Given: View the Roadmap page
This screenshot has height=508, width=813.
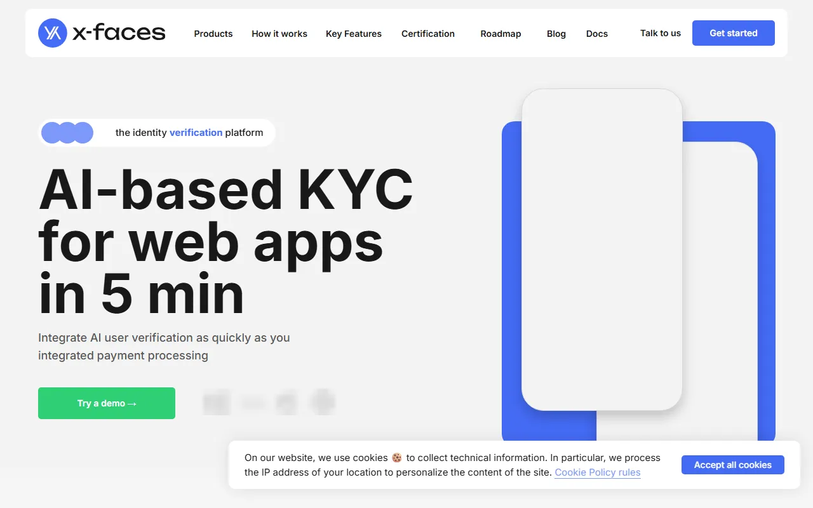Looking at the screenshot, I should (501, 34).
